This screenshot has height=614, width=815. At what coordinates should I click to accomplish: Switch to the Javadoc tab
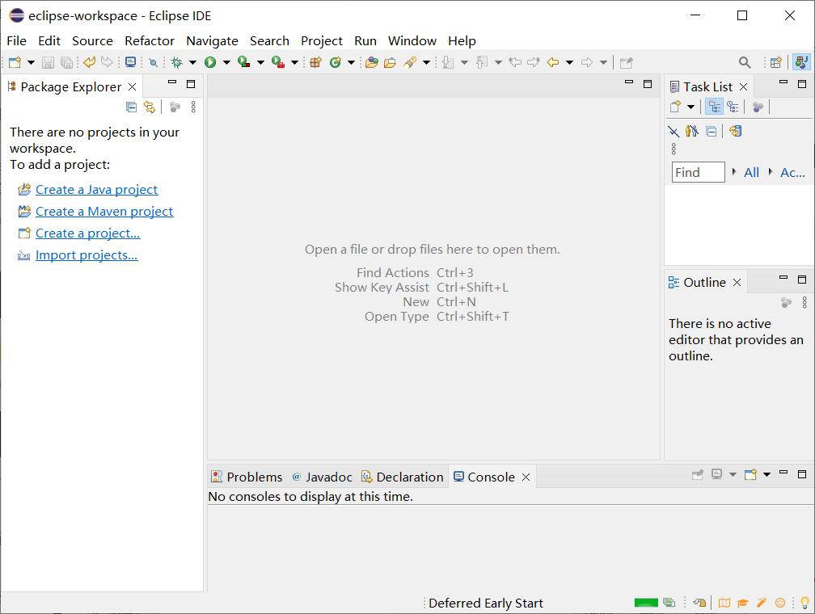(x=322, y=477)
